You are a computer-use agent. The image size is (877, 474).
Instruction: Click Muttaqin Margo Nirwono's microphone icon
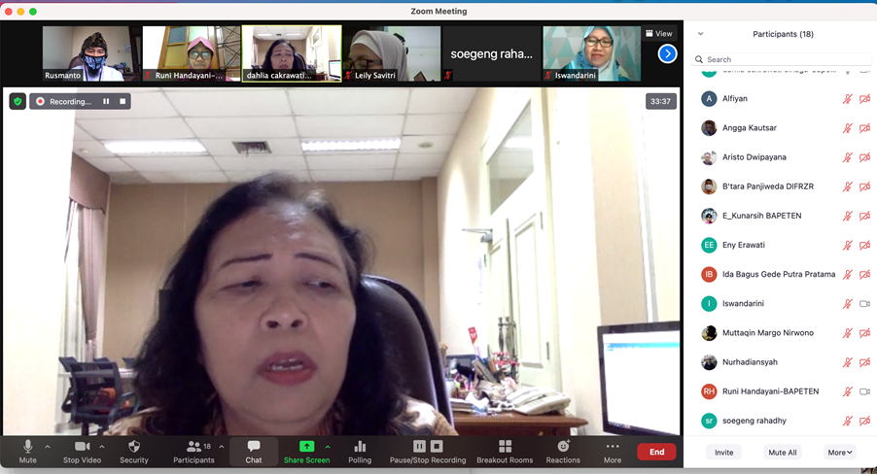848,332
